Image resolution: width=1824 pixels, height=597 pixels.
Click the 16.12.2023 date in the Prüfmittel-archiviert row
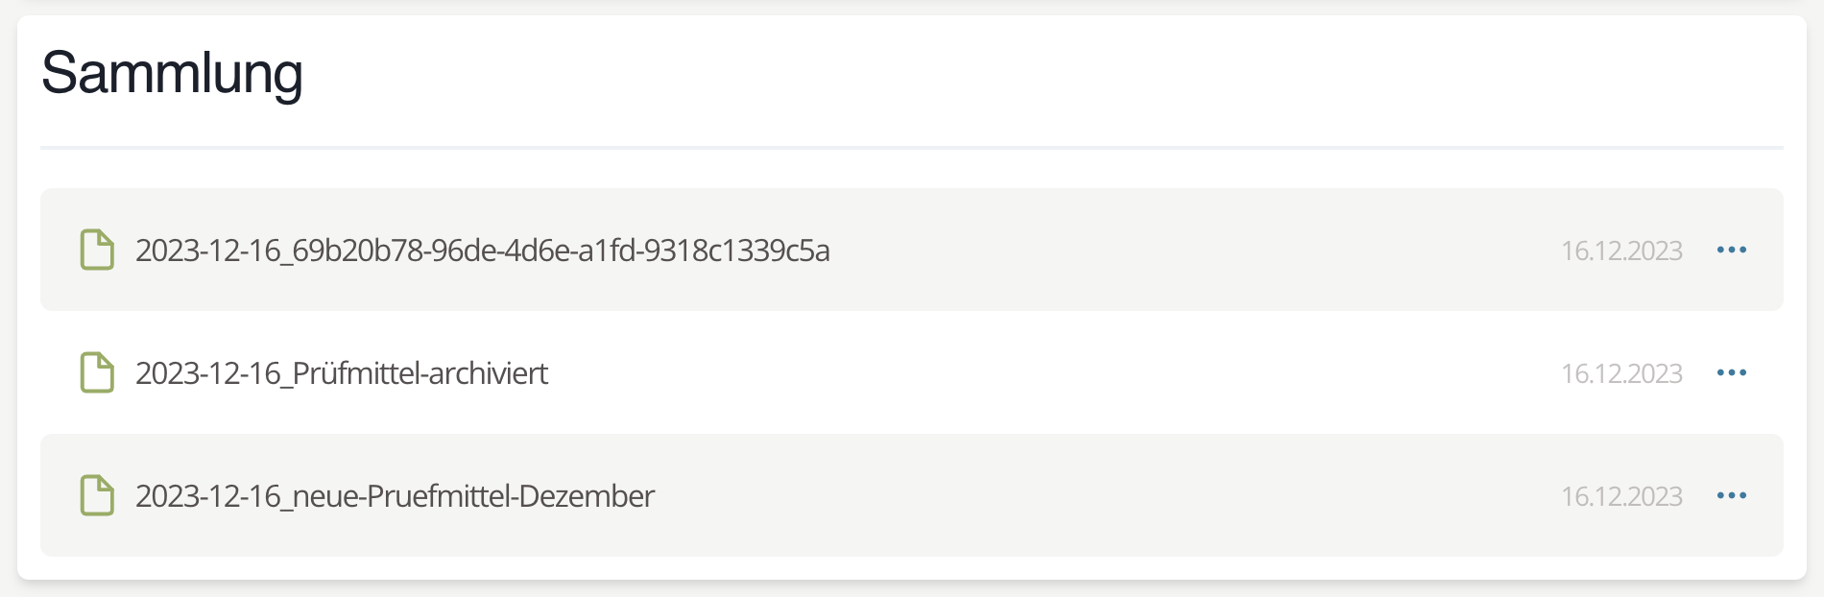pyautogui.click(x=1621, y=373)
